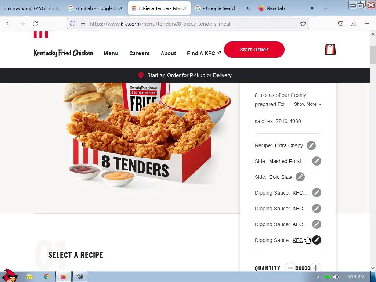Viewport: 376px width, 282px height.
Task: Increase quantity with the plus button
Action: pyautogui.click(x=316, y=268)
